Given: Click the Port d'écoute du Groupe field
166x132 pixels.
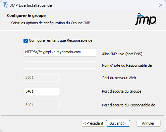Looking at the screenshot, I should pos(42,92).
